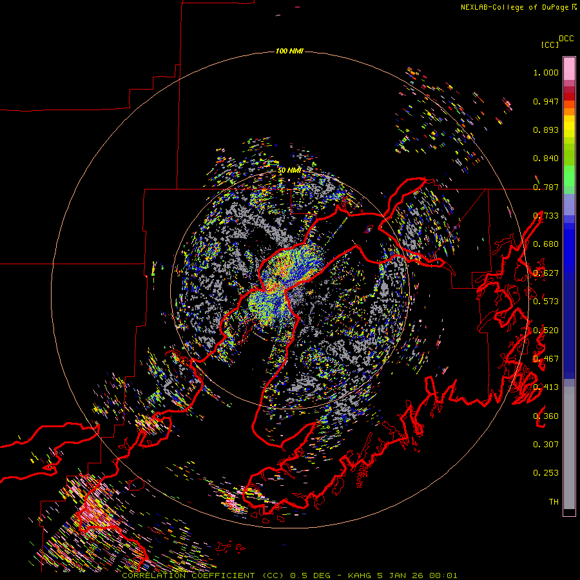The image size is (580, 580).
Task: Select the 0.360 color scale value
Action: click(x=546, y=416)
